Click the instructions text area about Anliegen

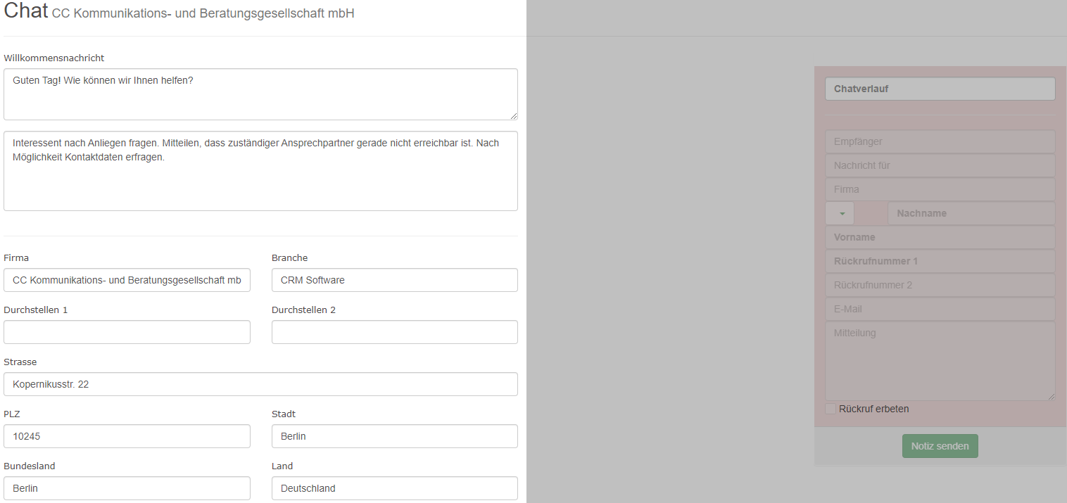click(260, 171)
